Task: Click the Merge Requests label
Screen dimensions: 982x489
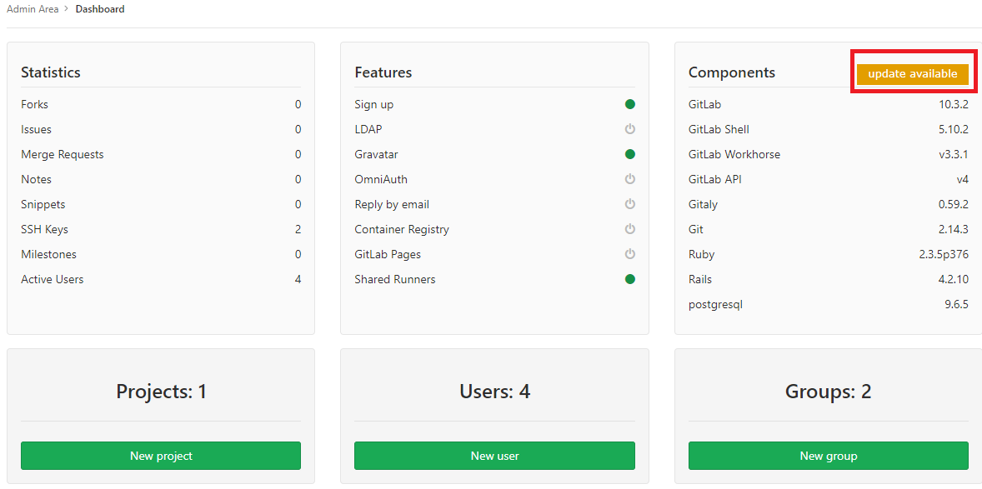Action: coord(63,155)
